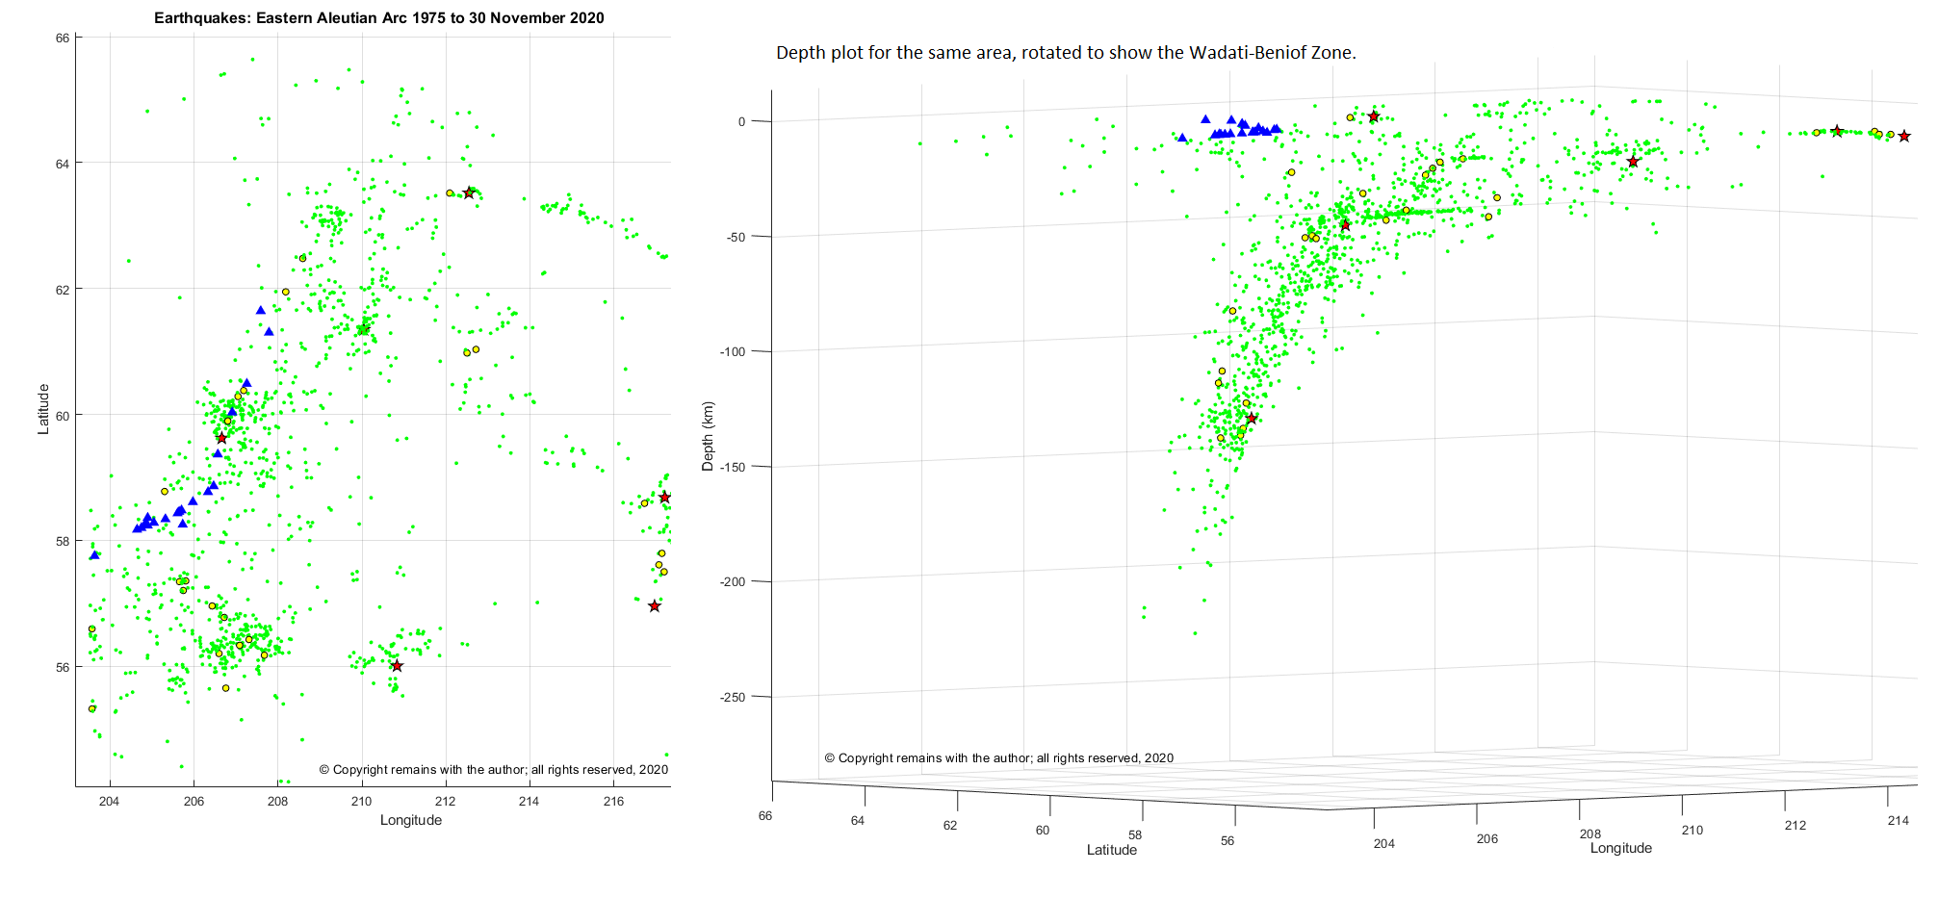Screen dimensions: 1938x923
Task: Click the red star near latitude 57, longitude 217 on the left map
Action: pyautogui.click(x=655, y=606)
